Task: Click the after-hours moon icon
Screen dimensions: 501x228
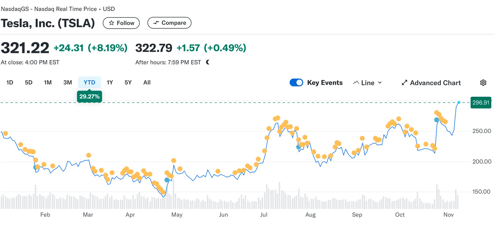Action: (x=208, y=62)
